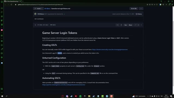Go back to the previous page
Screen dimensions: 174x98
[x=5, y=5]
